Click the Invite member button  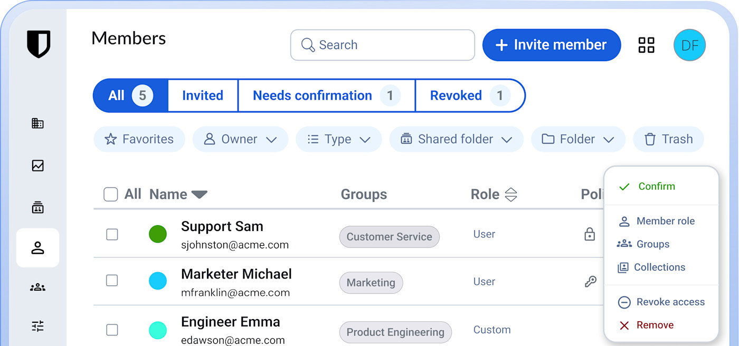(552, 45)
